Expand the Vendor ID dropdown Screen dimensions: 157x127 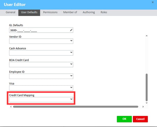pos(41,41)
